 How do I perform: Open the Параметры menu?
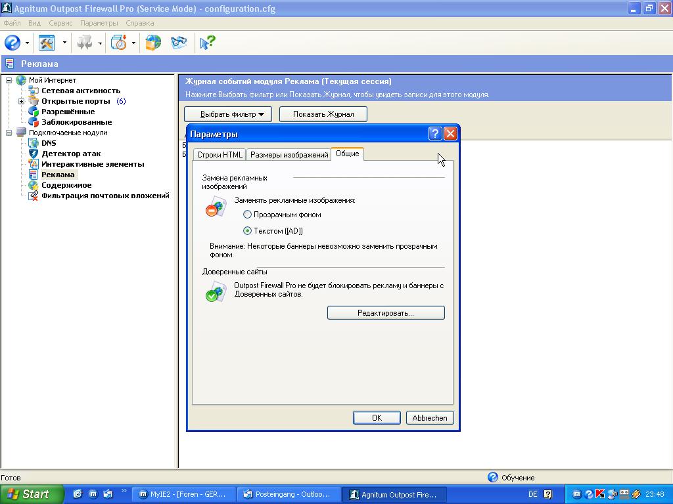pos(99,23)
